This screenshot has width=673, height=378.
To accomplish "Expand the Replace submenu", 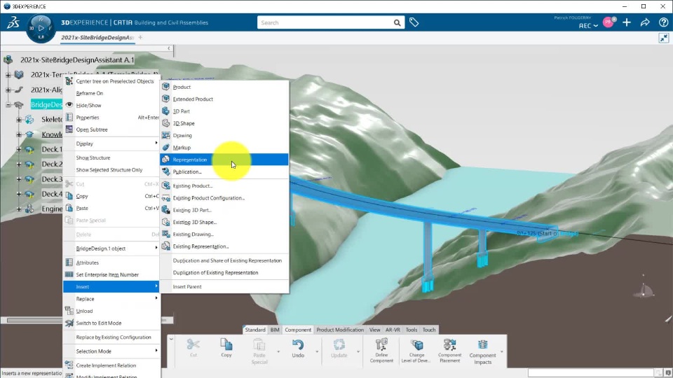I will [x=111, y=299].
